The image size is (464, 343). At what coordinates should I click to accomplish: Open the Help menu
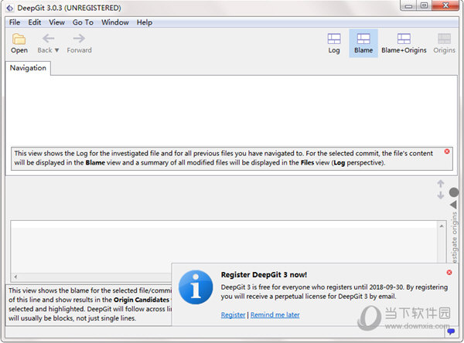pyautogui.click(x=145, y=22)
